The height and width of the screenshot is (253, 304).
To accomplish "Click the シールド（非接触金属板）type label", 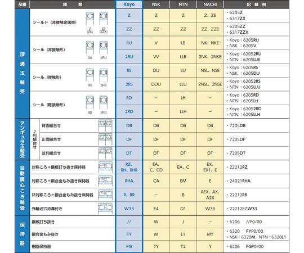I will pos(55,22).
